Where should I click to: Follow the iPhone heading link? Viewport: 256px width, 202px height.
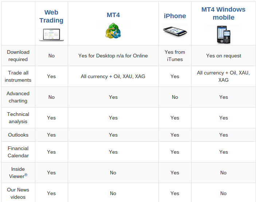pos(175,16)
